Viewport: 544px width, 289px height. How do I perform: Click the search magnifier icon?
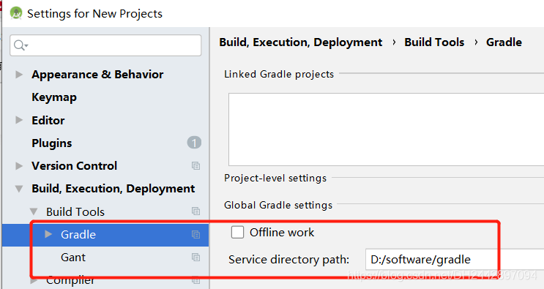(x=21, y=45)
